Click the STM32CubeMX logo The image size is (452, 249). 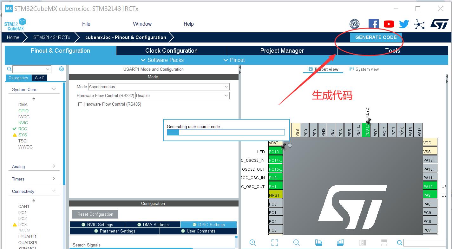tap(15, 24)
